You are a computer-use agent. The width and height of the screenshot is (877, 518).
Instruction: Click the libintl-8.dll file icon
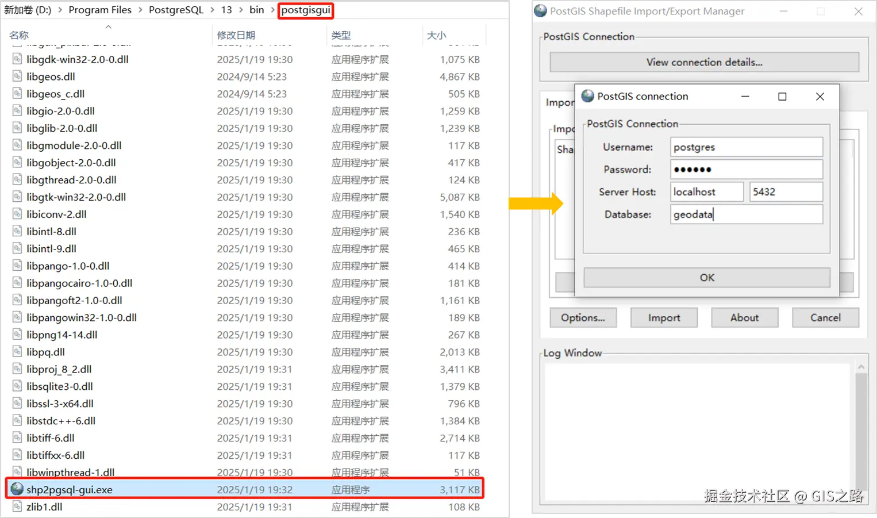pos(17,231)
